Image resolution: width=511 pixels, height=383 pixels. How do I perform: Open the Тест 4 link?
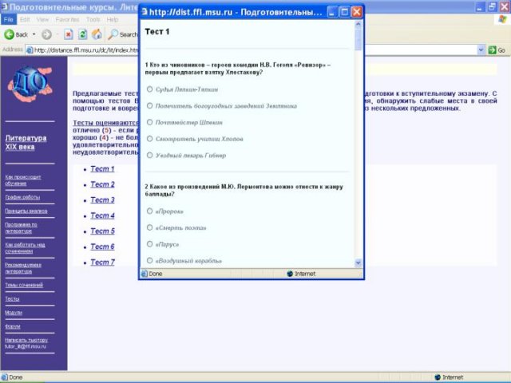[x=102, y=215]
